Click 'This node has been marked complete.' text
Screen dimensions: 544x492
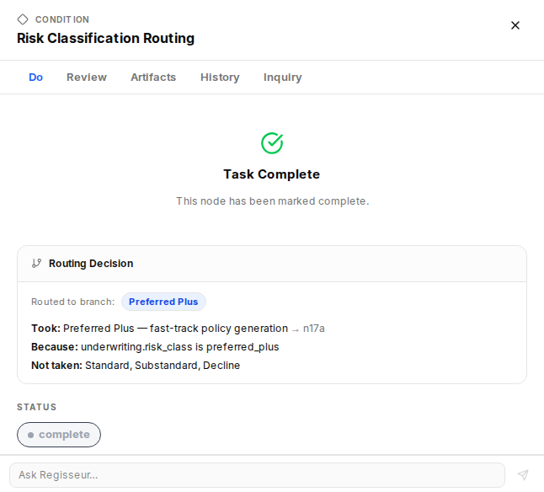click(272, 201)
